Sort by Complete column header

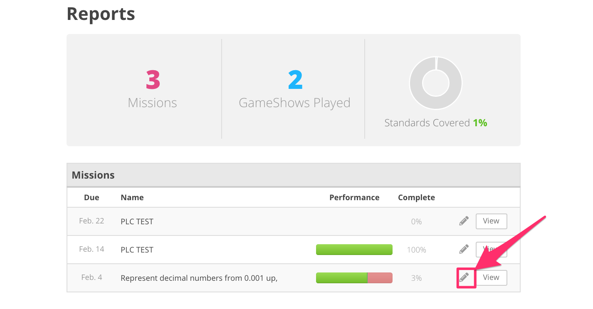coord(416,197)
